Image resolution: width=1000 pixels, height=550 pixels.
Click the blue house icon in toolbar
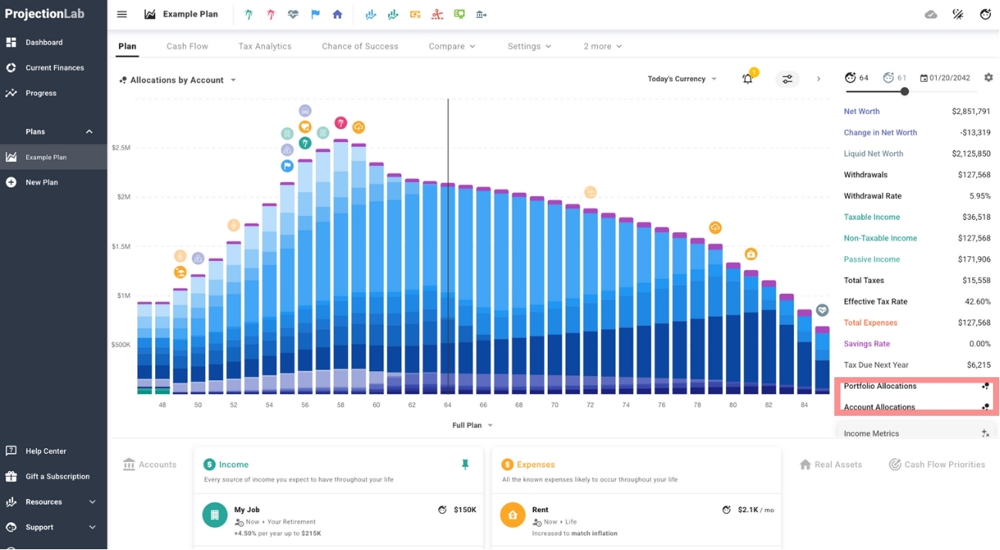(x=337, y=14)
